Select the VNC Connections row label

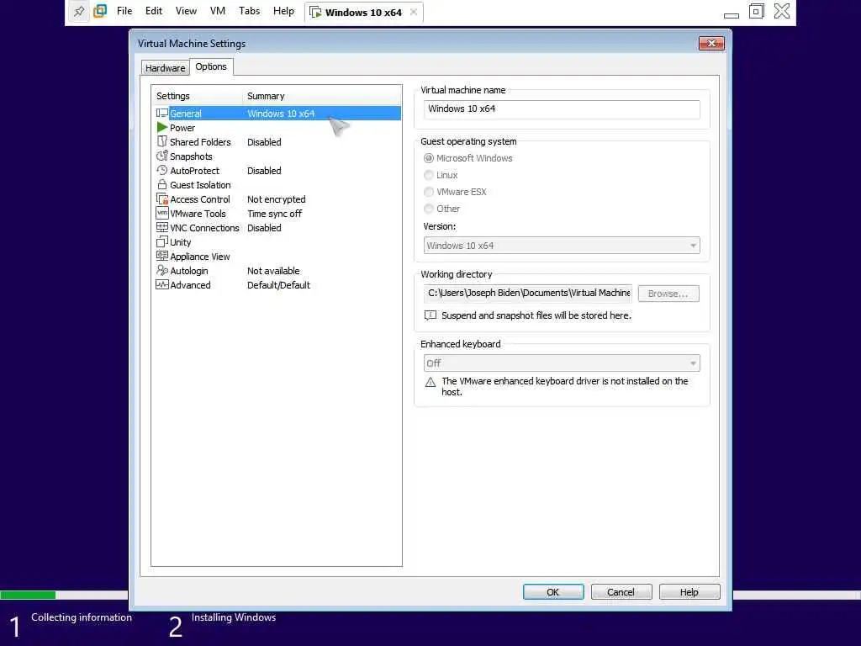point(204,228)
